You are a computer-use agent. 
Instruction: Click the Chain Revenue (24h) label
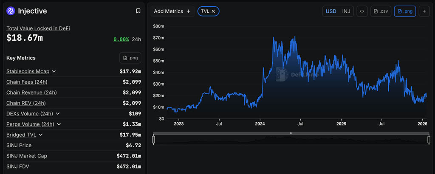click(31, 93)
